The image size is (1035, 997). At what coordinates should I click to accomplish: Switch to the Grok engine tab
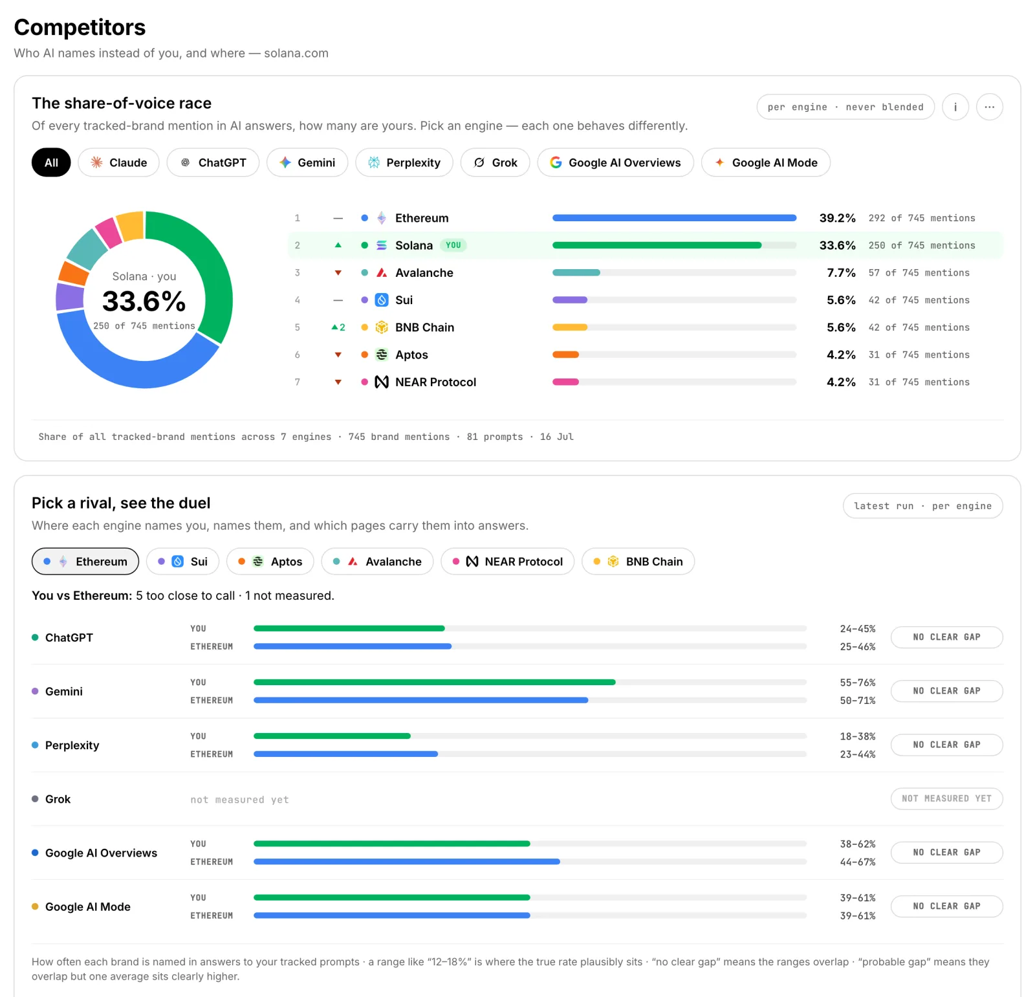click(x=496, y=162)
